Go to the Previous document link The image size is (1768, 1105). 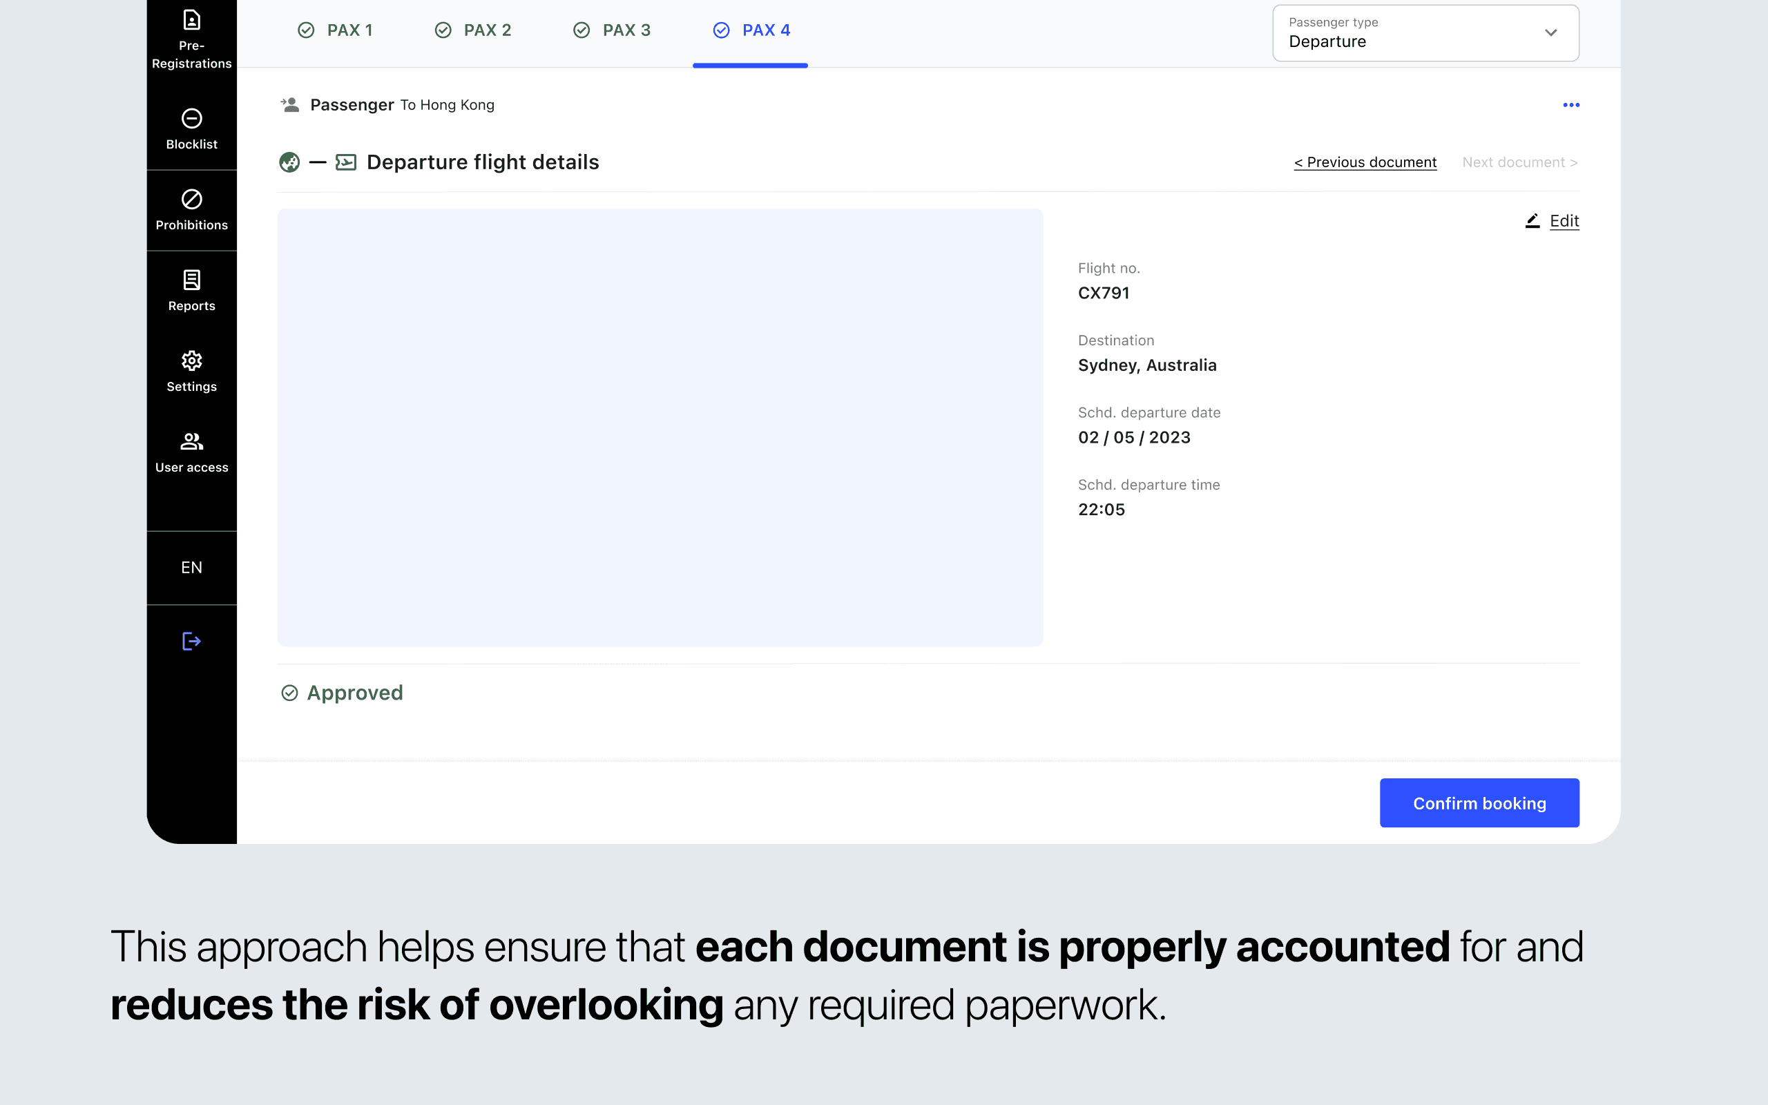(1365, 162)
